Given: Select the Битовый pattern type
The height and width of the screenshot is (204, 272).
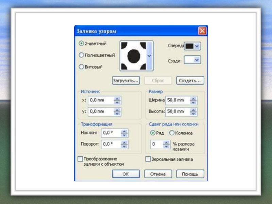Looking at the screenshot, I should pyautogui.click(x=81, y=67).
